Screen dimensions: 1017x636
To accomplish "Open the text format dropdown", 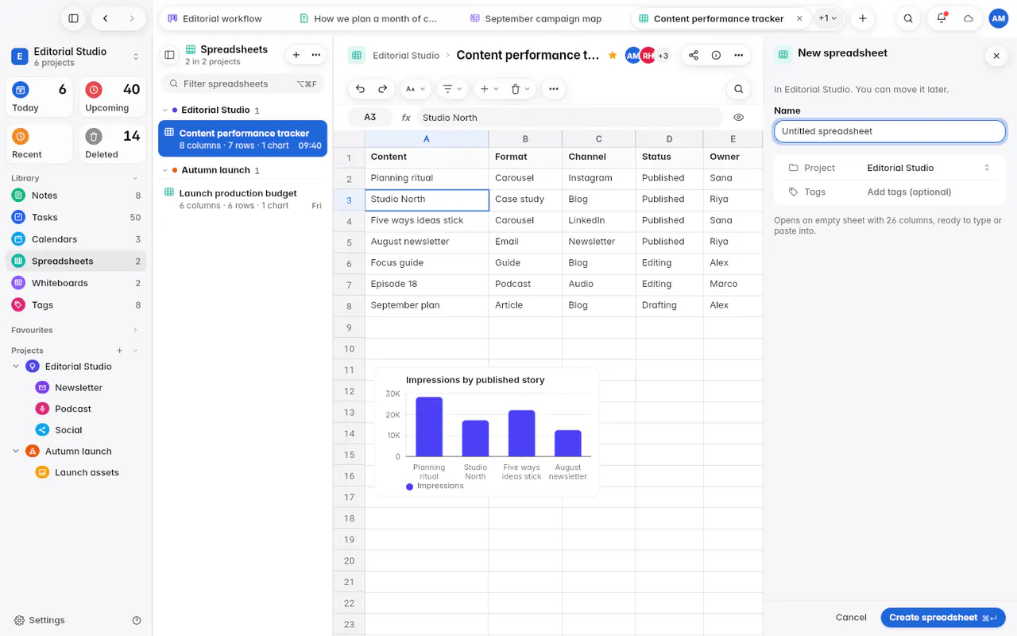I will [x=416, y=89].
